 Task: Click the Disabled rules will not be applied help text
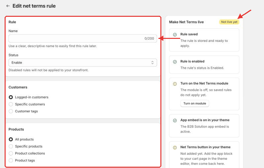point(49,70)
